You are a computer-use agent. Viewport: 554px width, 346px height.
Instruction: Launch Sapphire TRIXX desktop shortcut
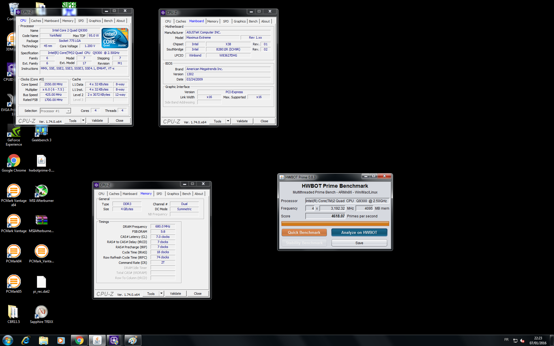pyautogui.click(x=42, y=315)
